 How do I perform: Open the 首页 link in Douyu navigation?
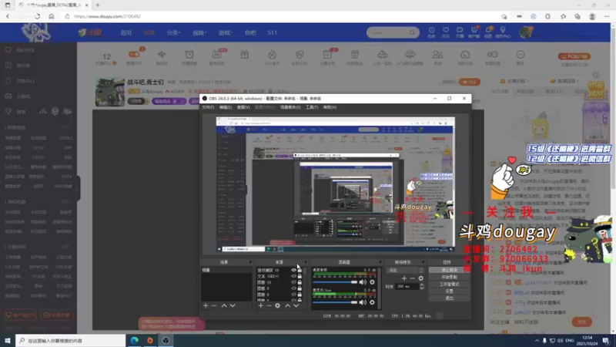pos(126,32)
